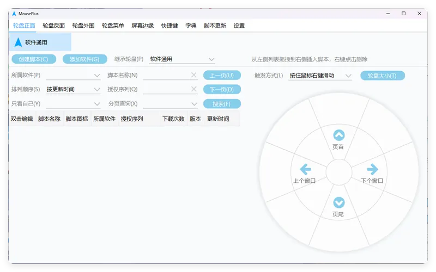Select the 软件通用 item with blue arrow icon
This screenshot has width=436, height=272.
pos(40,42)
